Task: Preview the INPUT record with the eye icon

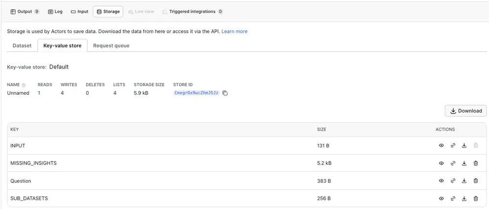Action: pyautogui.click(x=441, y=145)
